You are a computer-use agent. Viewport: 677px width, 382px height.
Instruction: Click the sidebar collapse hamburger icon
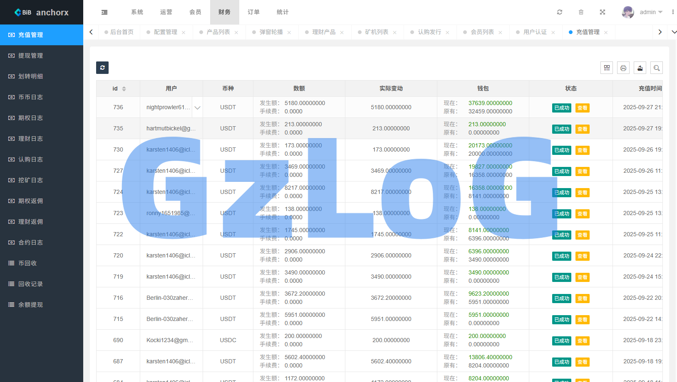(104, 12)
